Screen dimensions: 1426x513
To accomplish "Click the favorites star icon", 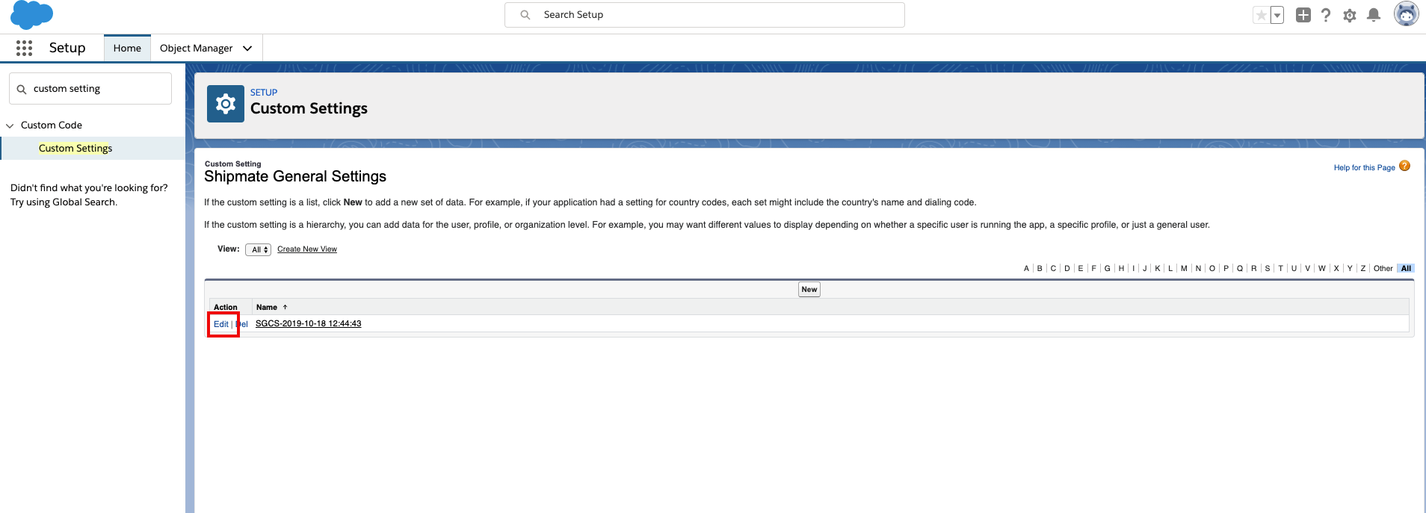I will click(x=1262, y=15).
